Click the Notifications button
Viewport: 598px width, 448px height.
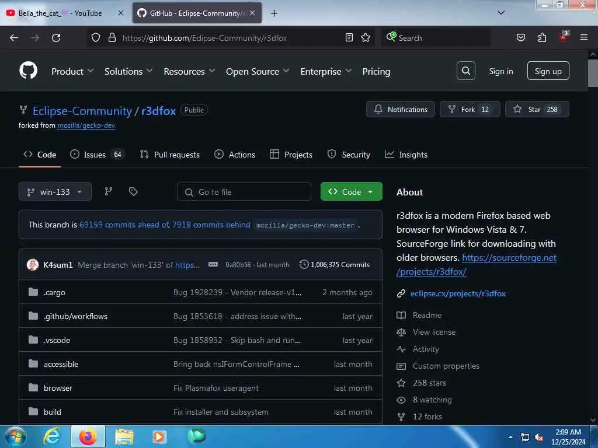401,109
